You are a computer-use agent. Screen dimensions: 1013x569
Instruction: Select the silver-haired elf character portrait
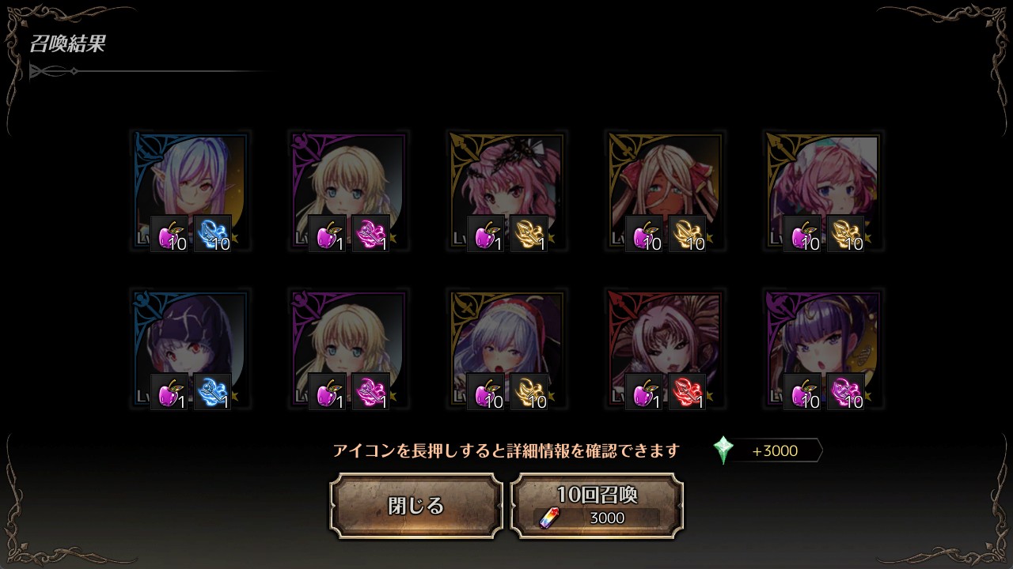190,191
